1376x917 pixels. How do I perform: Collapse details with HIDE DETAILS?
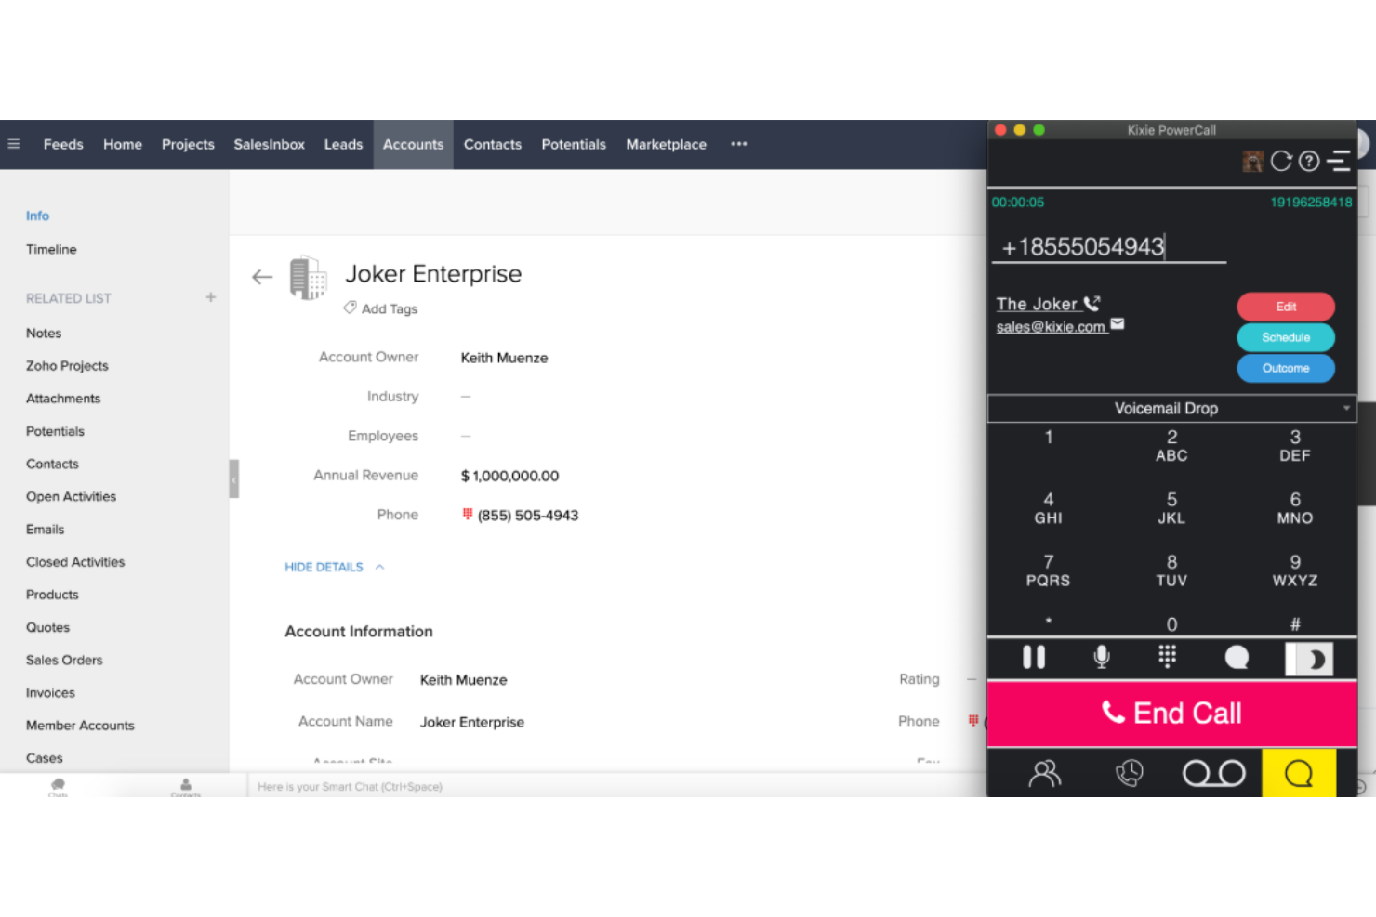coord(334,567)
